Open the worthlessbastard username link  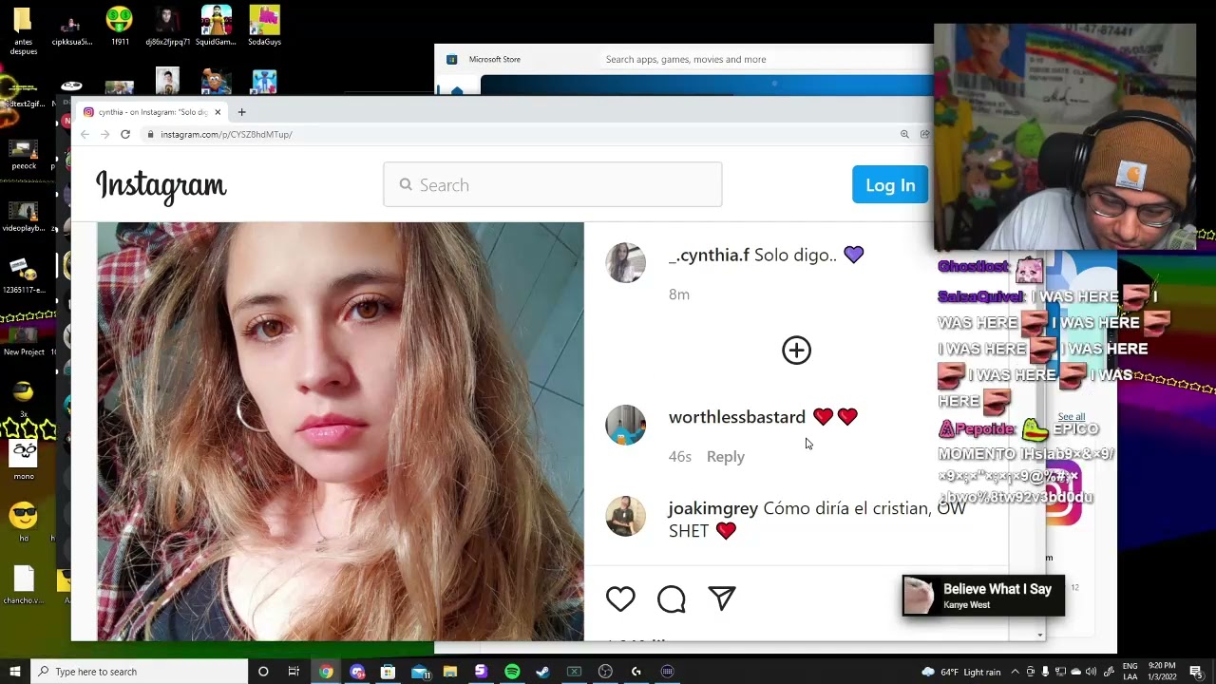(737, 417)
